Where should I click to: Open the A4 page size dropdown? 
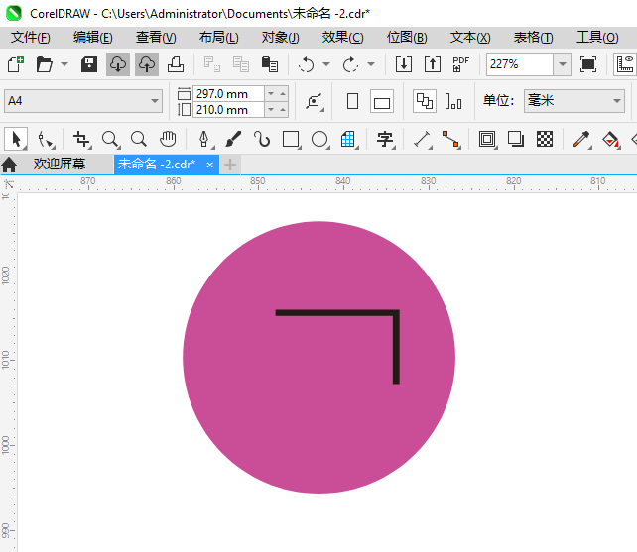point(83,101)
